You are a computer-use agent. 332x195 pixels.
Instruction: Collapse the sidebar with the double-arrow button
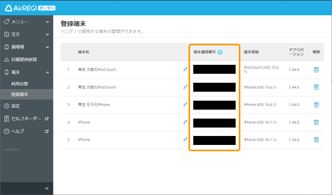click(47, 188)
